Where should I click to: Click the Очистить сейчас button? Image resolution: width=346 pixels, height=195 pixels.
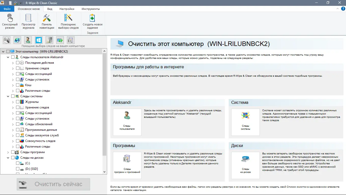(x=53, y=184)
